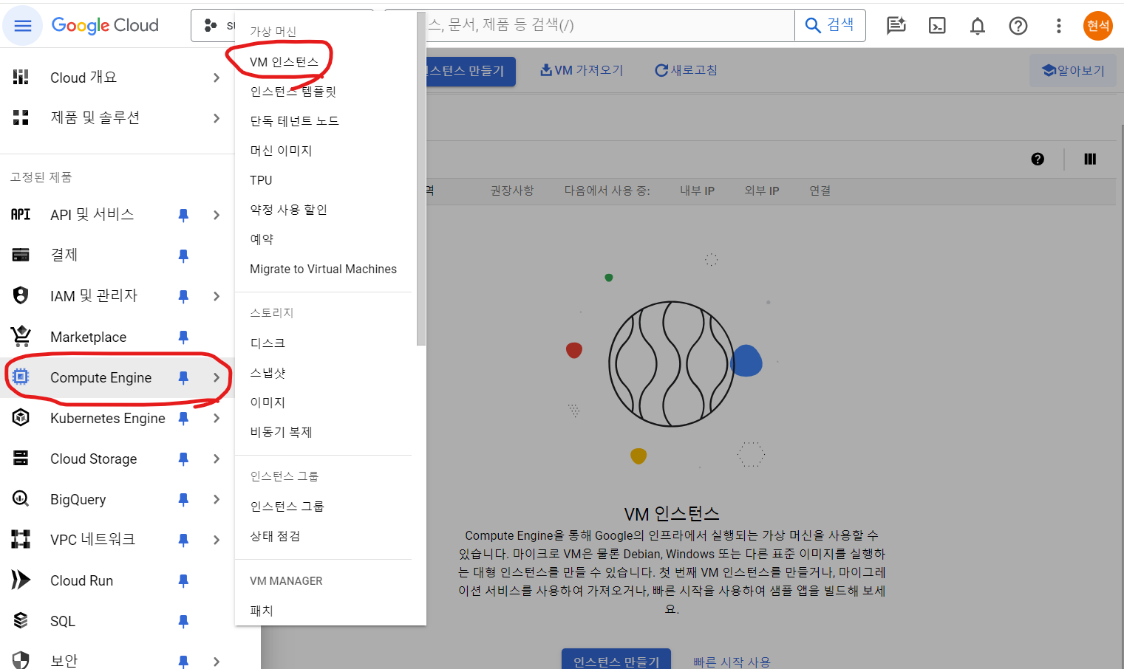
Task: Unpin Cloud Run pin
Action: click(x=183, y=580)
